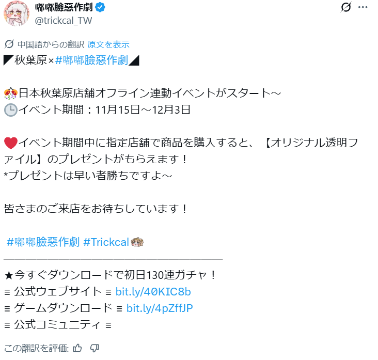Click the party popper emoji
The image size is (378, 360).
click(11, 93)
